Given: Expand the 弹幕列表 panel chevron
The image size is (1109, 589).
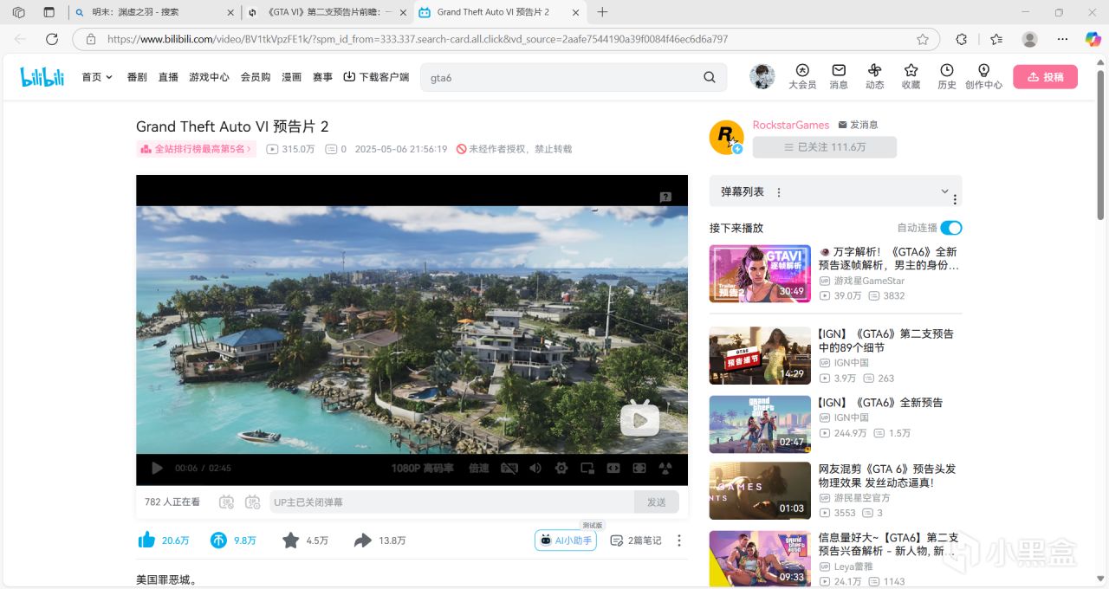Looking at the screenshot, I should [x=944, y=191].
